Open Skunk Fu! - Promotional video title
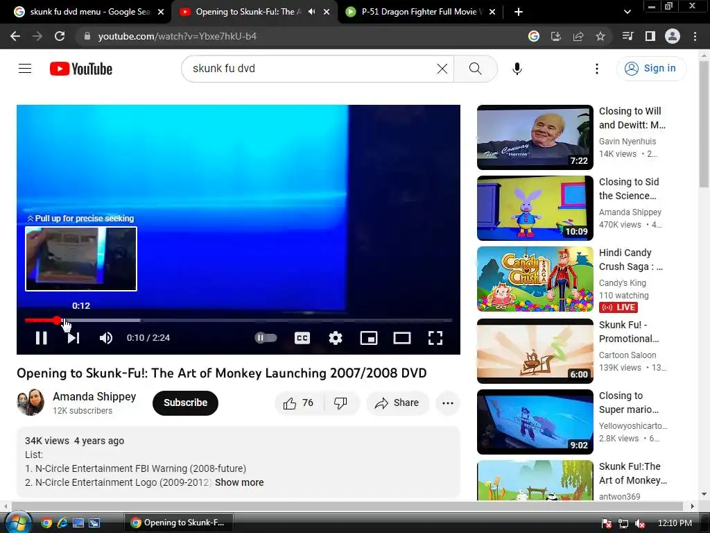The width and height of the screenshot is (710, 533). pyautogui.click(x=629, y=332)
